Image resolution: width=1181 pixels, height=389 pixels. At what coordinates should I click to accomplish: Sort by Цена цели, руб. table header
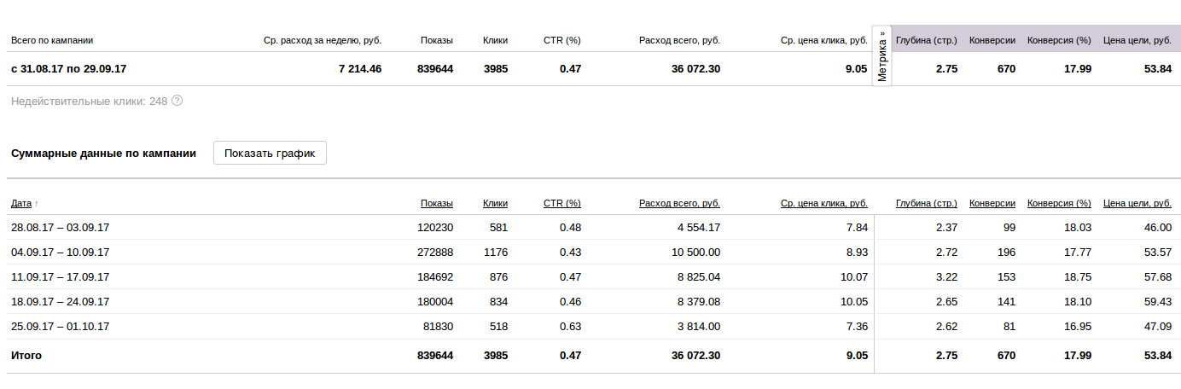[1137, 204]
